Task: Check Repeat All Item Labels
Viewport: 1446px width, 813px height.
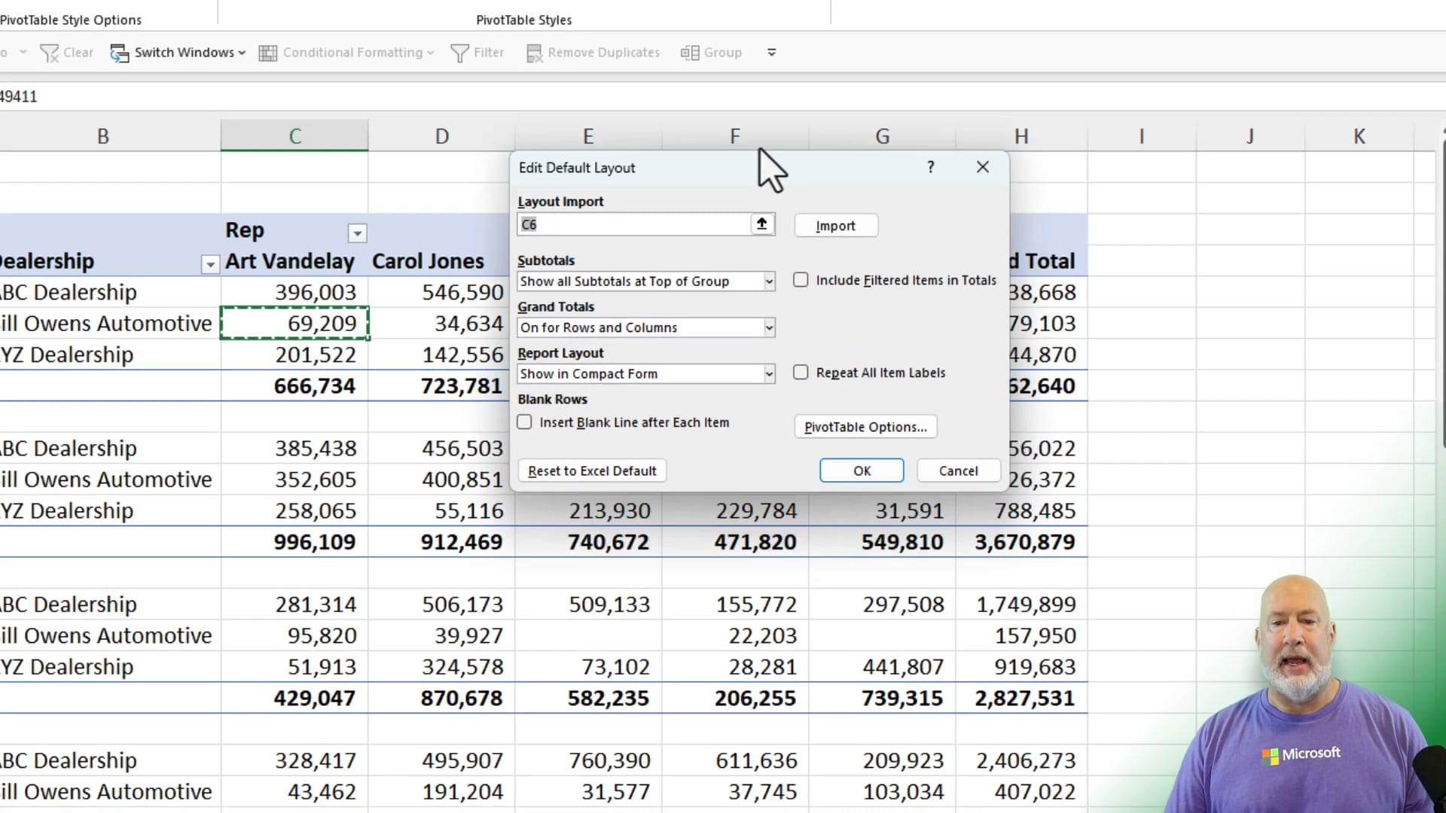Action: [801, 372]
